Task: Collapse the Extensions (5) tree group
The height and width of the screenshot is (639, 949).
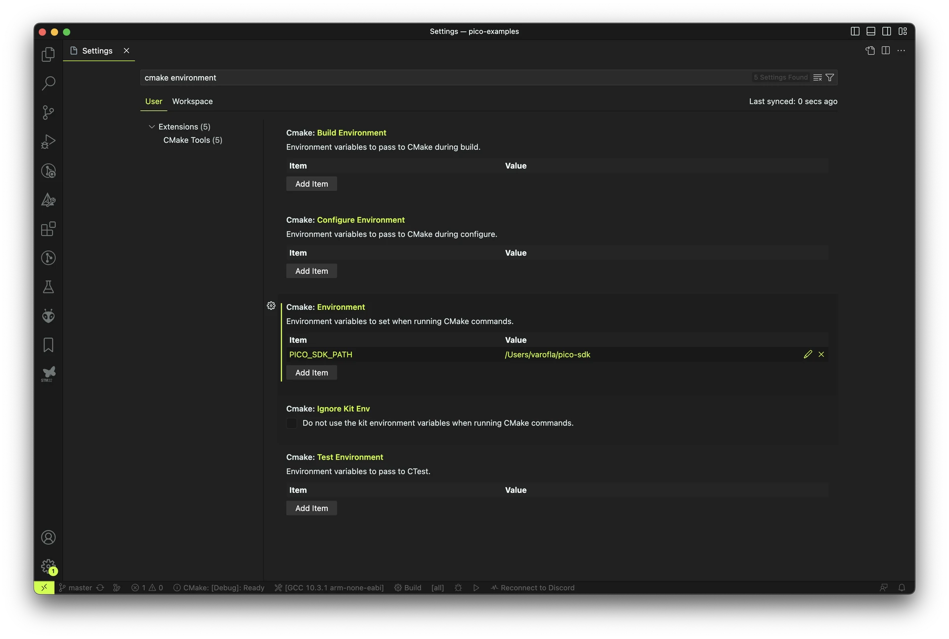Action: coord(152,127)
